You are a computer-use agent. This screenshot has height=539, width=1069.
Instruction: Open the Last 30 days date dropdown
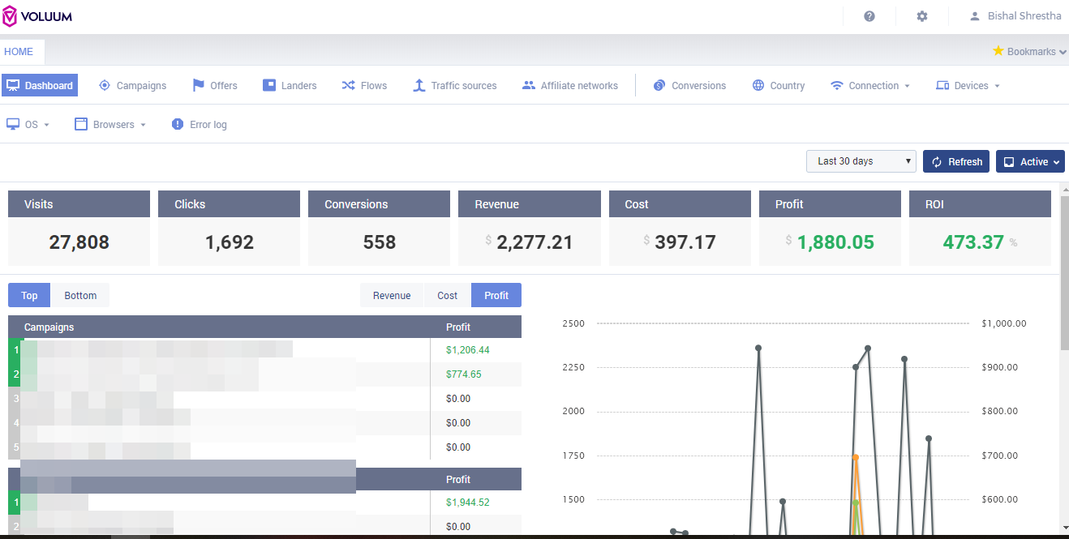pyautogui.click(x=861, y=161)
